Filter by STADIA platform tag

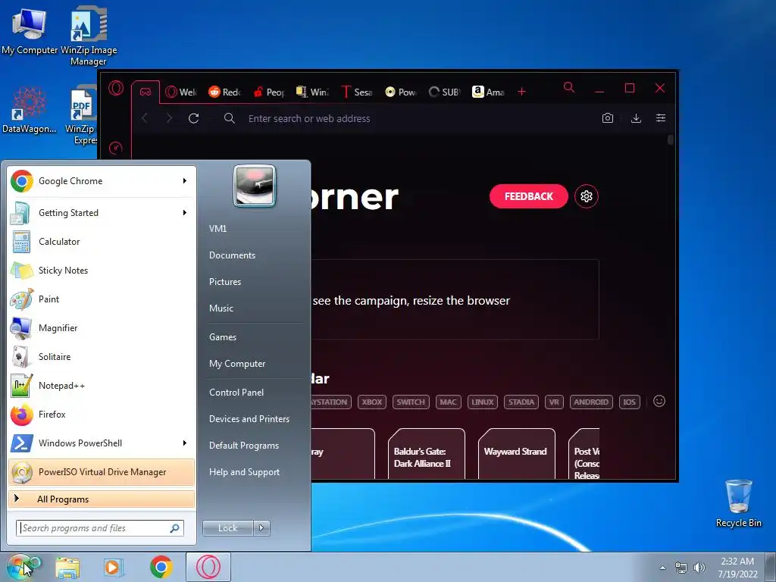(x=521, y=402)
